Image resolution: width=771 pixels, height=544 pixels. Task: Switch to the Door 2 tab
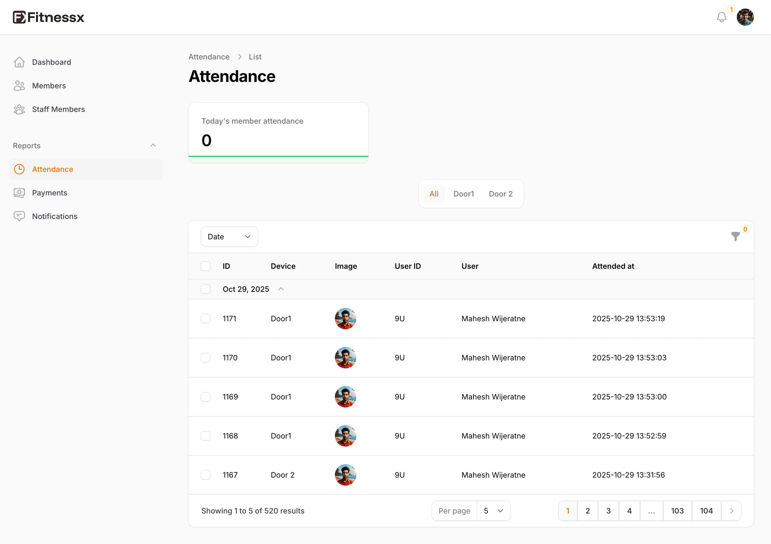(500, 194)
